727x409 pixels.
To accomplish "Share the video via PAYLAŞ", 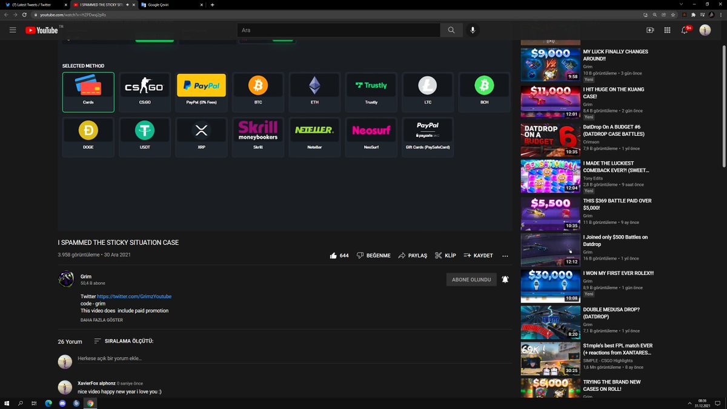I will [413, 256].
